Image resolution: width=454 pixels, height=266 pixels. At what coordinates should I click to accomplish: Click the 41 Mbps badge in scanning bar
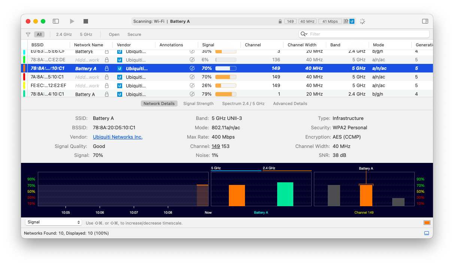pyautogui.click(x=330, y=21)
